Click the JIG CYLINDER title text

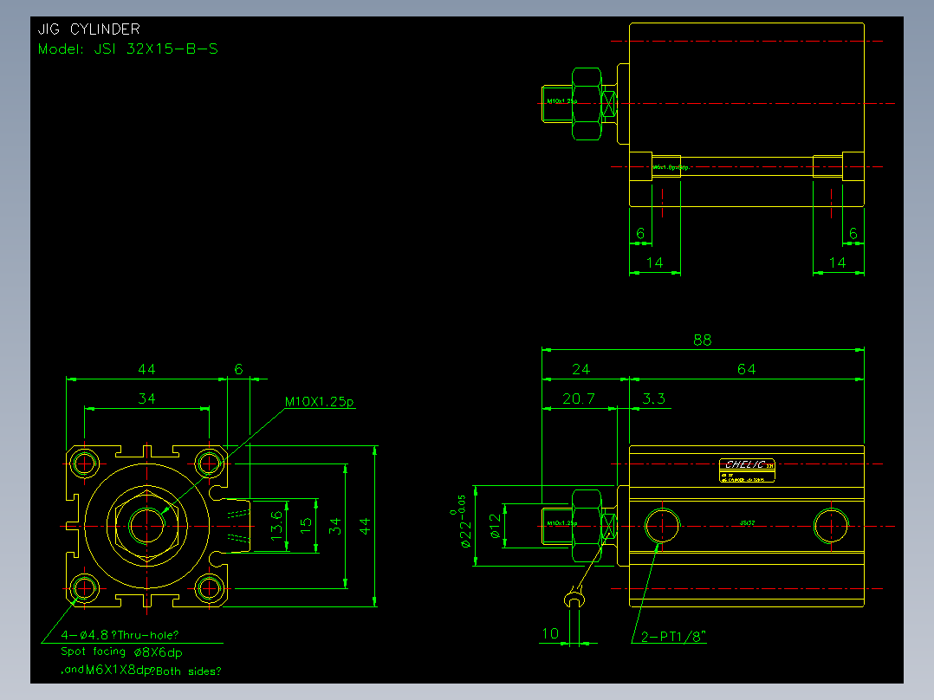pos(88,29)
